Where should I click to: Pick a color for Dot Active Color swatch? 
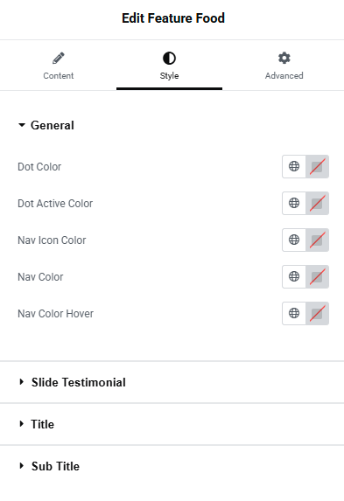click(x=317, y=203)
